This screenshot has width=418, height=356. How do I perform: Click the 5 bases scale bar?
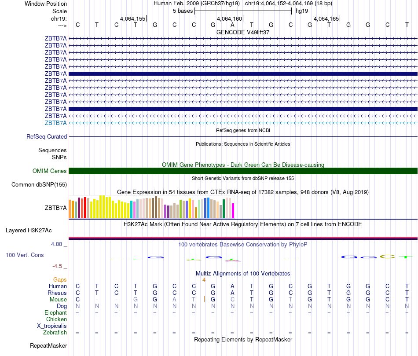click(x=243, y=11)
